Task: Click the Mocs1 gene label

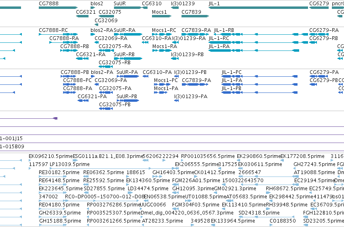Action: coord(159,12)
